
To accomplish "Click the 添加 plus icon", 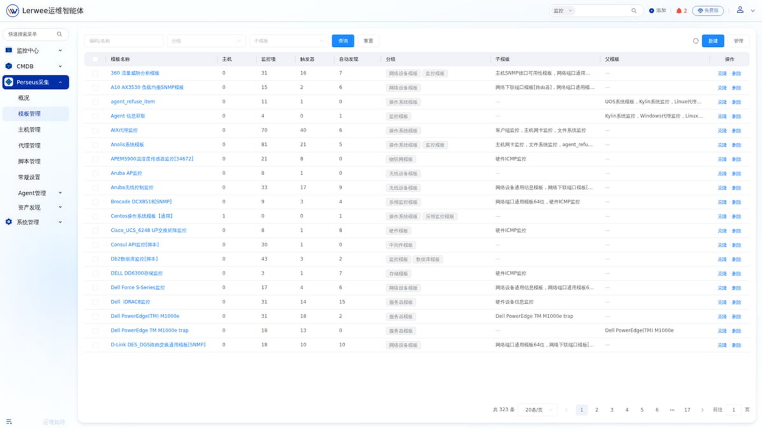I will pyautogui.click(x=652, y=11).
